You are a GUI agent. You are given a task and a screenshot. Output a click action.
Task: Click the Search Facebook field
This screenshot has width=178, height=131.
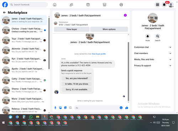tap(28, 5)
